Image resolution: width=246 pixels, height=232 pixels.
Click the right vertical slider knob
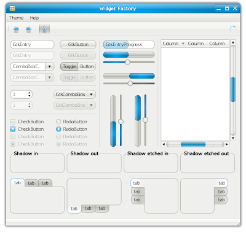point(145,120)
